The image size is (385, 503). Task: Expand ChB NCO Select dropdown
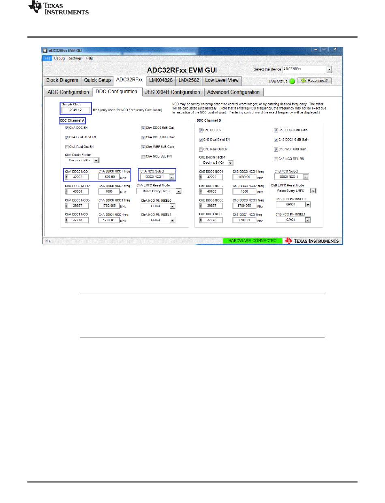point(292,177)
